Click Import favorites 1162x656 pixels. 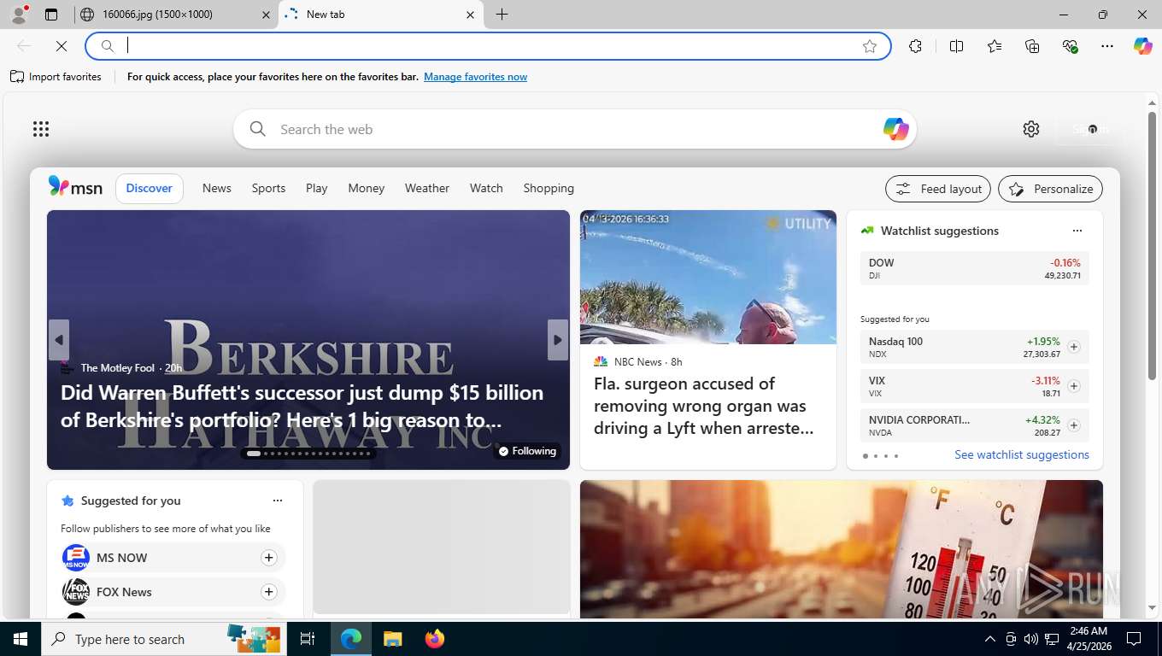click(x=56, y=77)
